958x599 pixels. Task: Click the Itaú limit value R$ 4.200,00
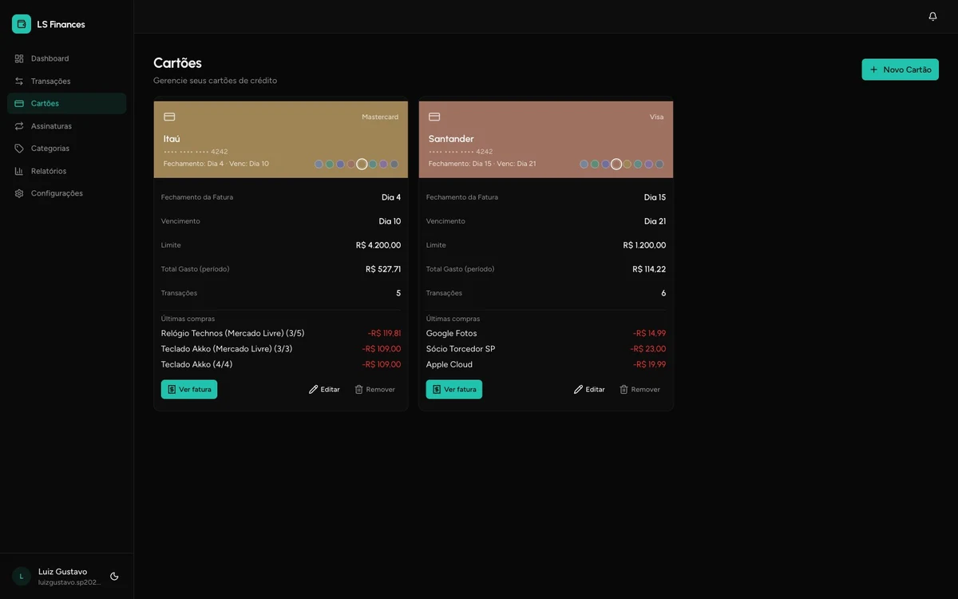coord(378,245)
